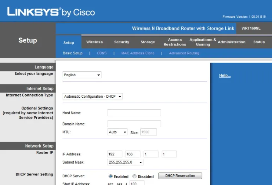Click the IP address third octet field
Screen dimensions: 272x185
tap(151, 154)
